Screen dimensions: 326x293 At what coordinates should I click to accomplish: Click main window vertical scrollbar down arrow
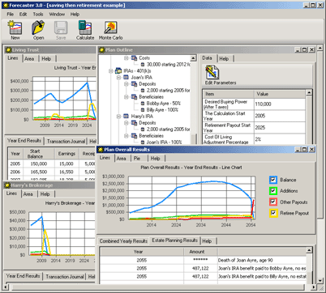pos(320,281)
